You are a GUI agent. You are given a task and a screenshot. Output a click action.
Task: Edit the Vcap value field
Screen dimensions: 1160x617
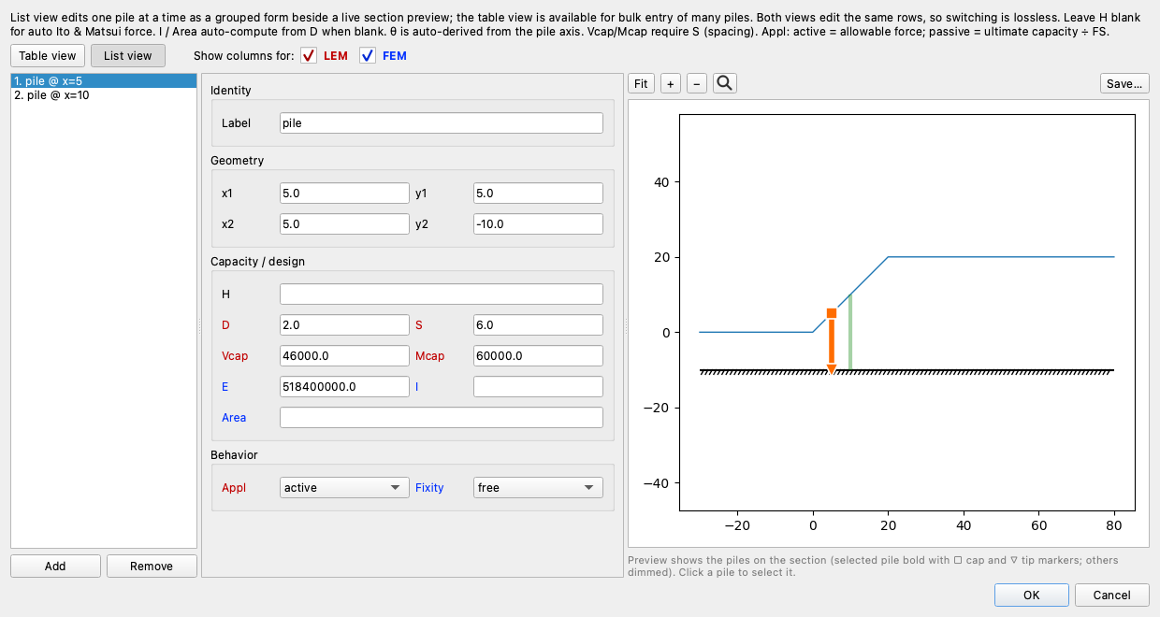[344, 355]
